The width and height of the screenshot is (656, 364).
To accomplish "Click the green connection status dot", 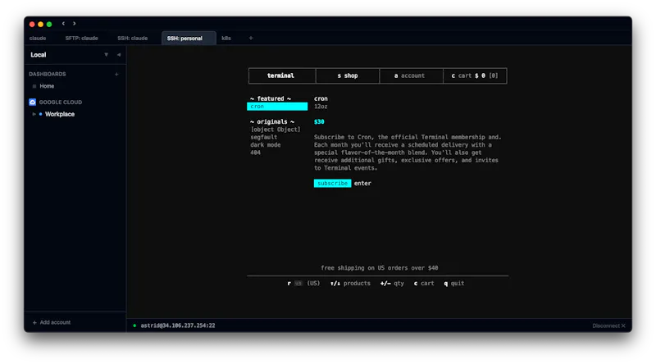I will pyautogui.click(x=134, y=325).
